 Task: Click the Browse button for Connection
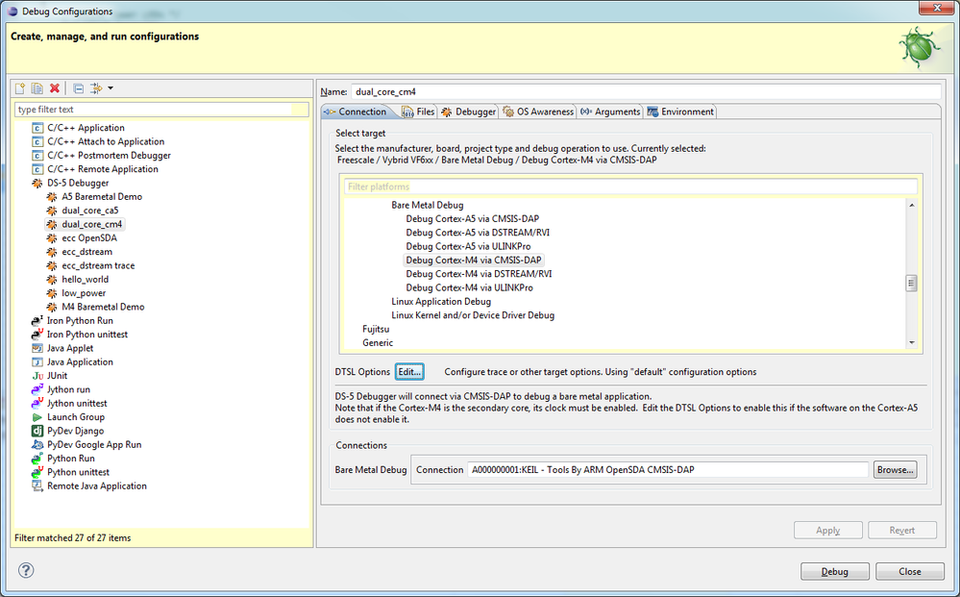pyautogui.click(x=895, y=470)
